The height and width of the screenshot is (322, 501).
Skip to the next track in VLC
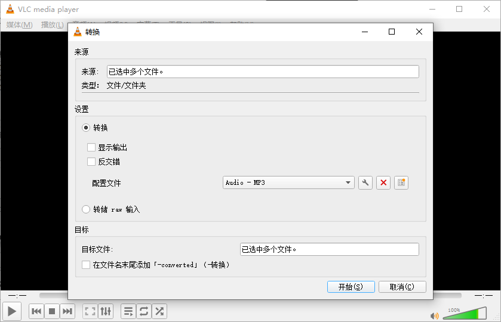click(x=67, y=311)
